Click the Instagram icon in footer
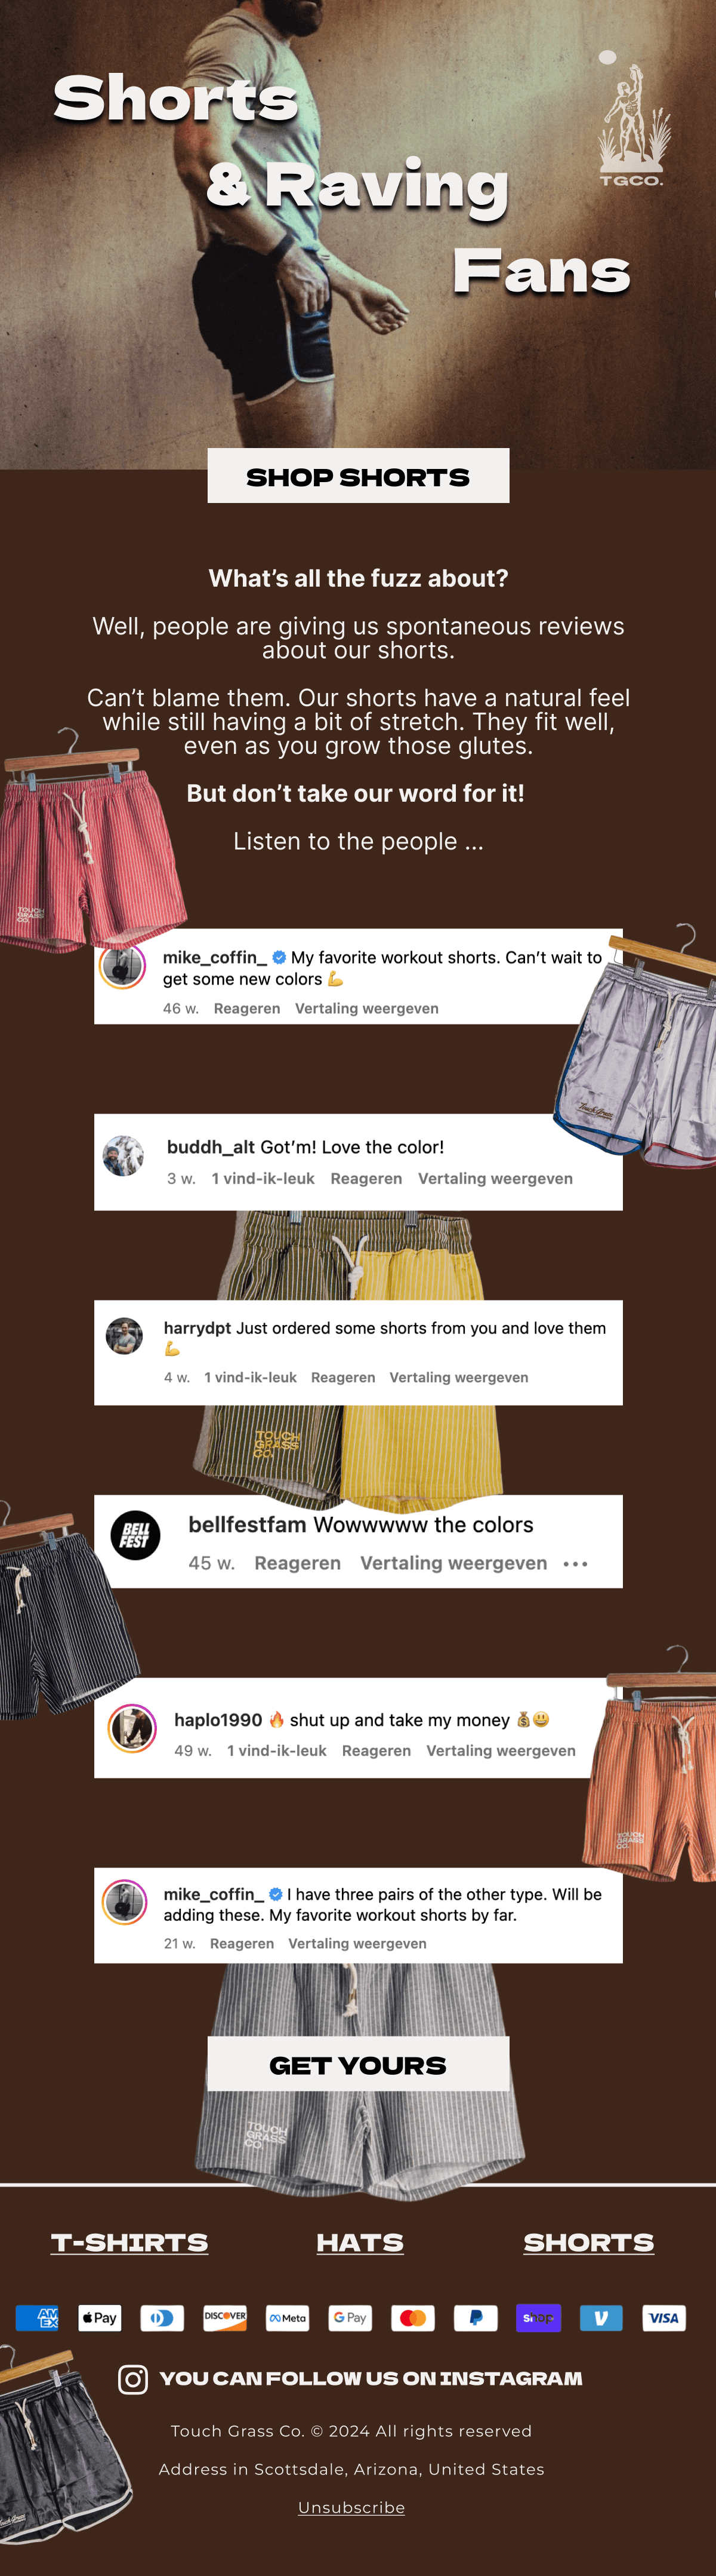 pos(133,2379)
